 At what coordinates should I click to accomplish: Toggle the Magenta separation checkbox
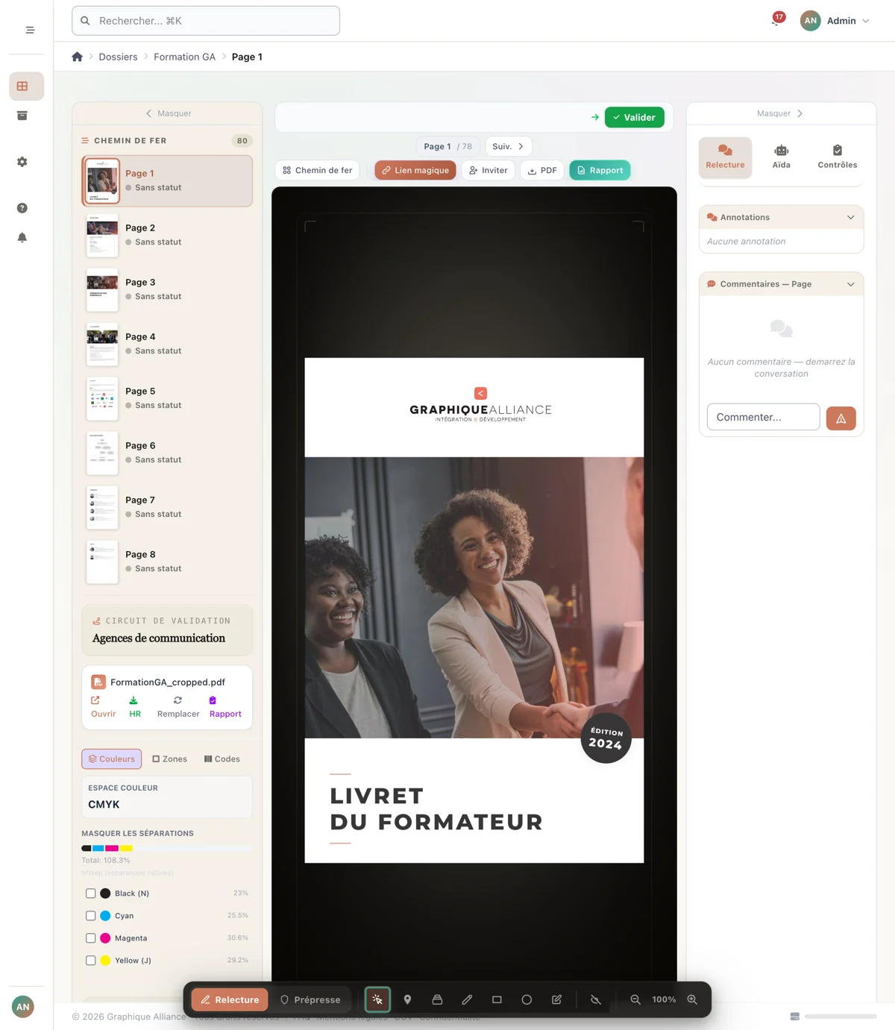pyautogui.click(x=91, y=938)
